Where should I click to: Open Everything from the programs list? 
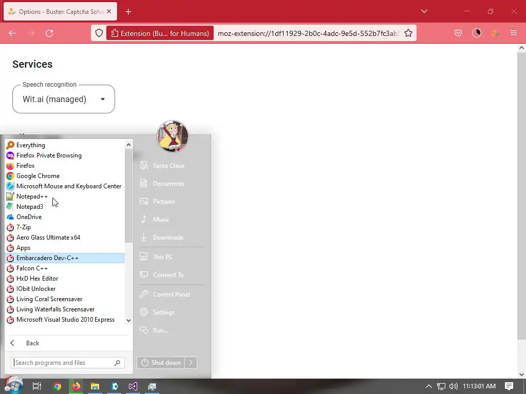pos(65,145)
